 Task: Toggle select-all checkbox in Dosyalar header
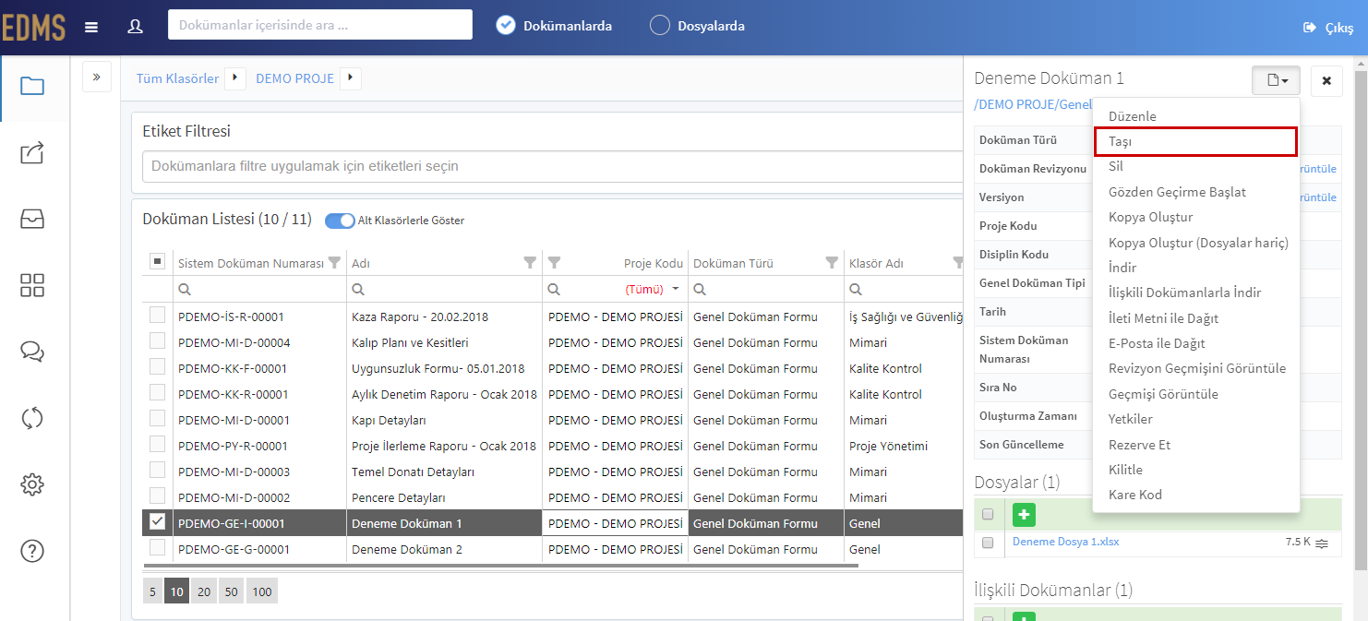(x=988, y=514)
